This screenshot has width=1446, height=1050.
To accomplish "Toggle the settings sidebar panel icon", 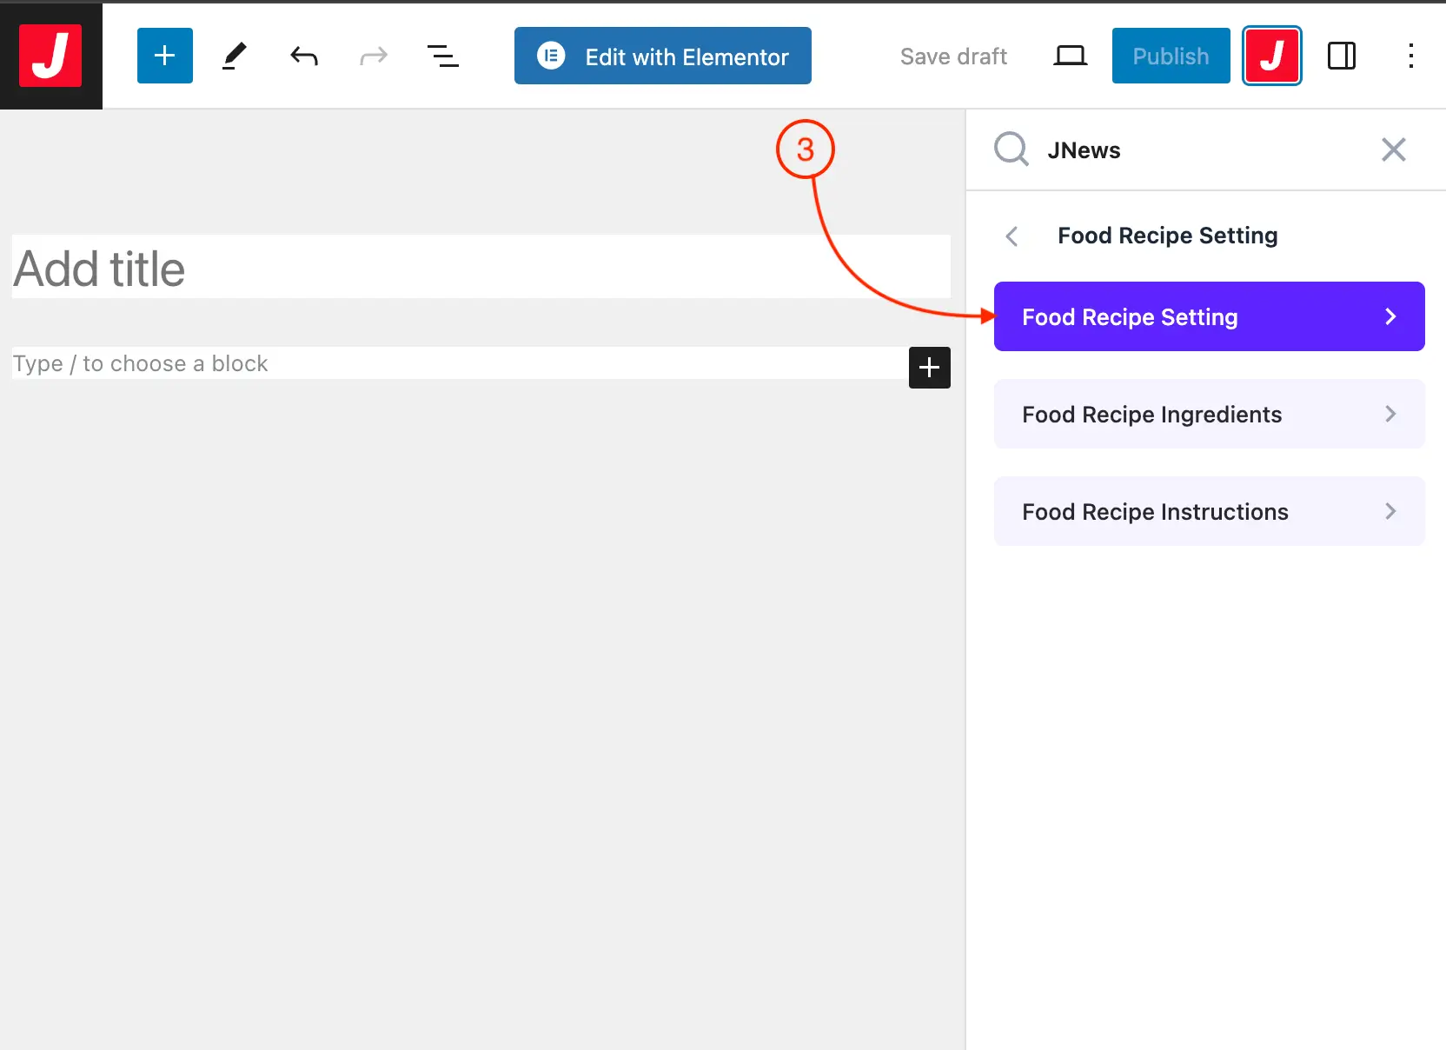I will pyautogui.click(x=1341, y=56).
